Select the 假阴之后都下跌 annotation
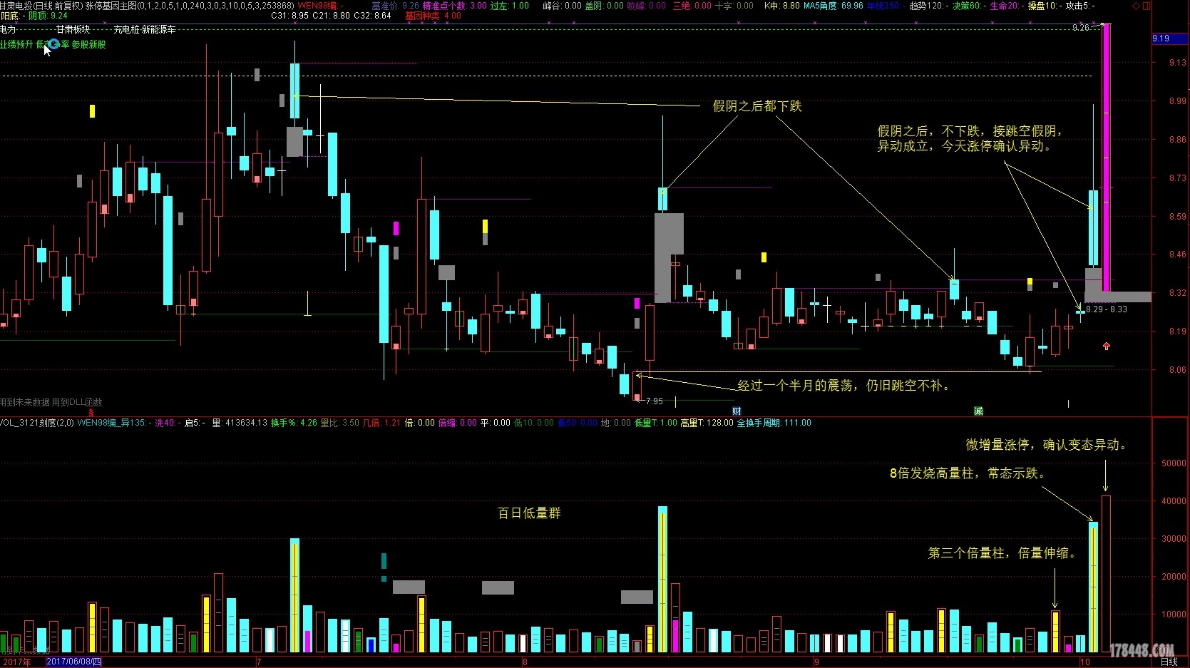 [757, 106]
